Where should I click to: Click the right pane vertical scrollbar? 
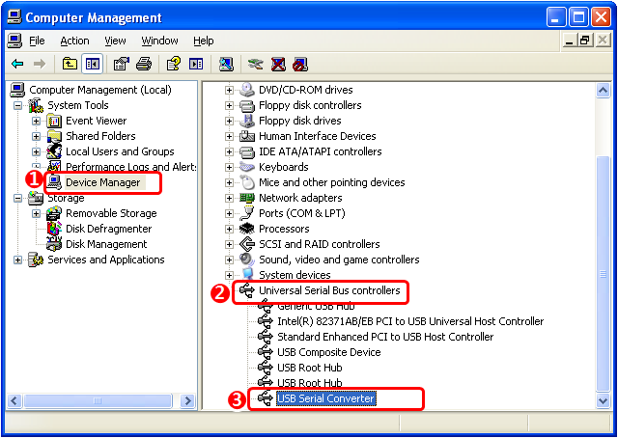[x=604, y=241]
